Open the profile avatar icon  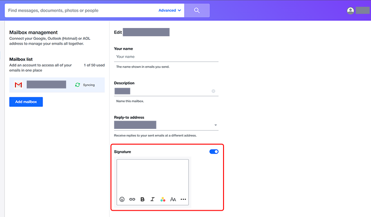(x=351, y=11)
